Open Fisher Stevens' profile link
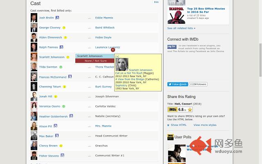 tap(49, 156)
